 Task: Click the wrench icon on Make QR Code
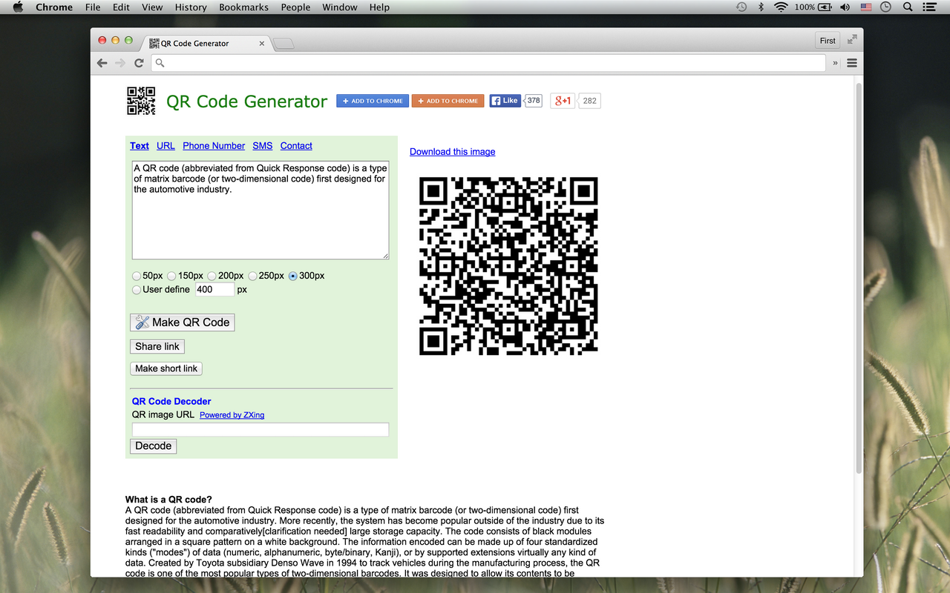coord(141,322)
